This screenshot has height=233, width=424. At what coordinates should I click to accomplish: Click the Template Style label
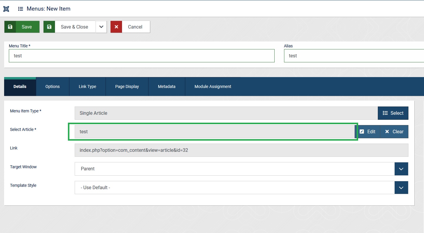[x=23, y=185]
